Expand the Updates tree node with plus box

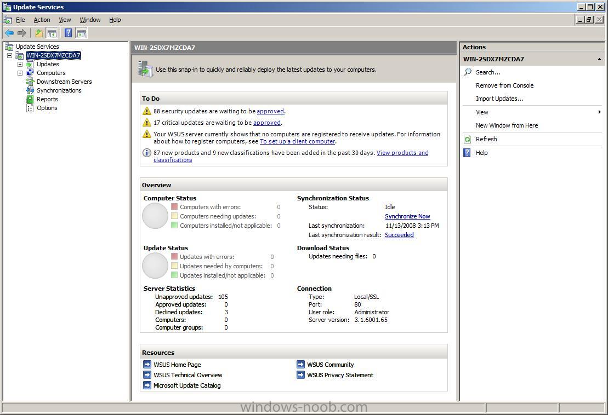20,64
